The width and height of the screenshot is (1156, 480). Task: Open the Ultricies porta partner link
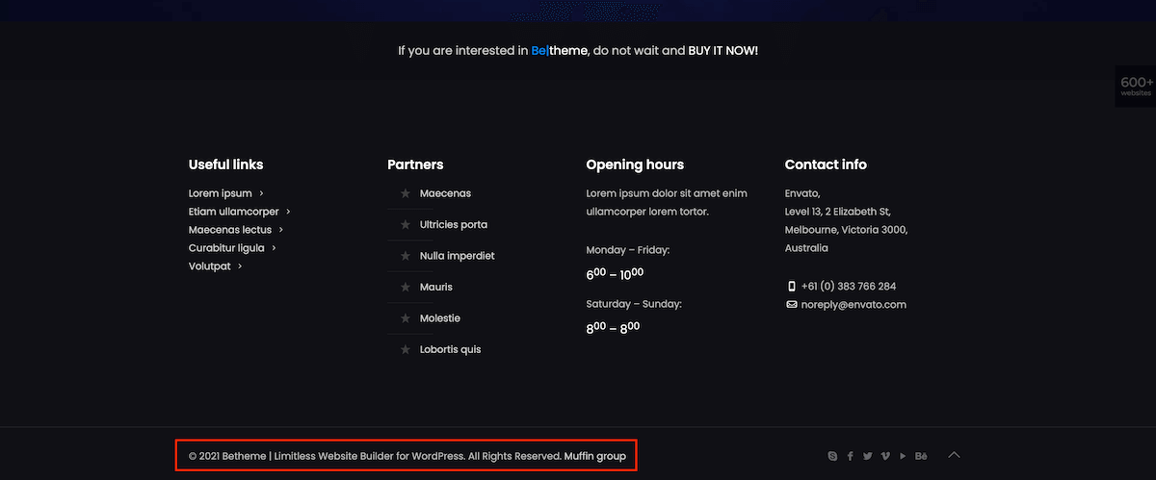click(x=454, y=225)
